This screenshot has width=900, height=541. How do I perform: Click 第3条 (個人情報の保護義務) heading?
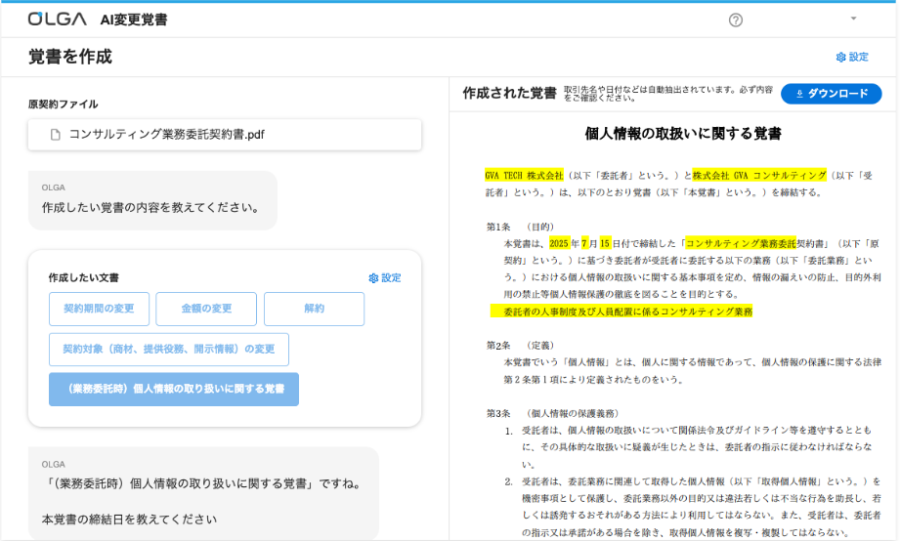click(x=552, y=413)
